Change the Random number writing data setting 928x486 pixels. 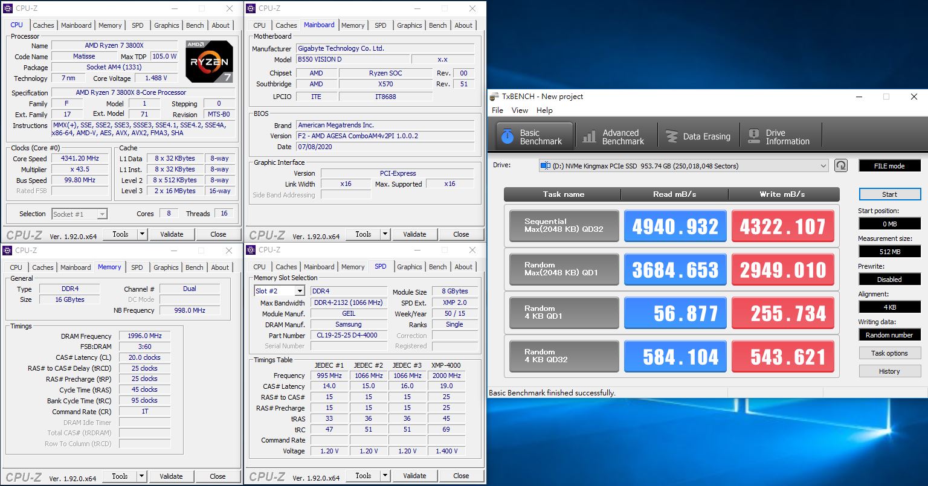(x=889, y=335)
